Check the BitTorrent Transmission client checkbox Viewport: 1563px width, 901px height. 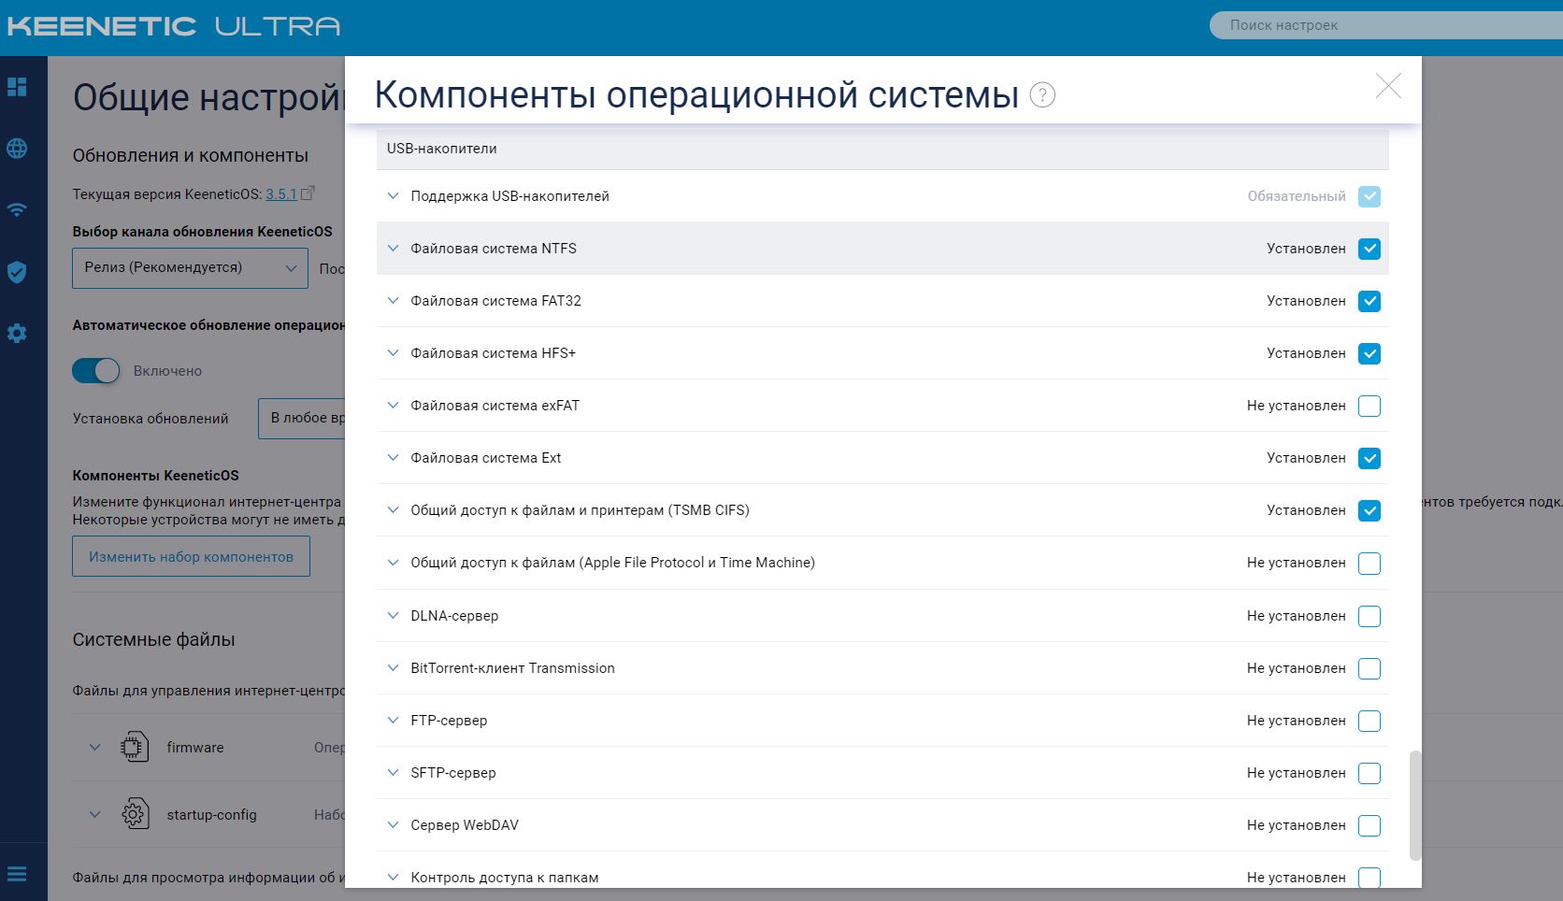click(1369, 668)
